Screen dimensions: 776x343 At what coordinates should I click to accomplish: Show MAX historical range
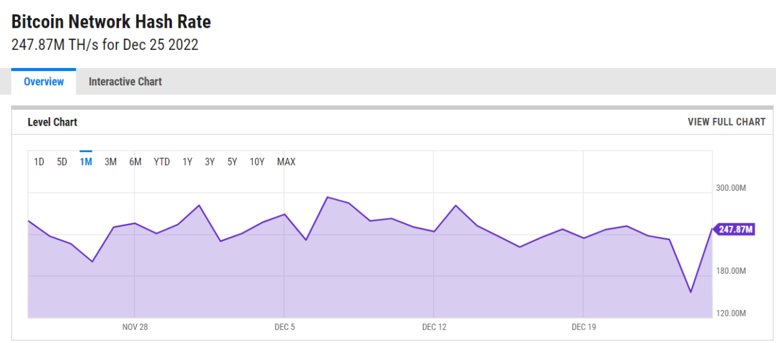point(286,162)
